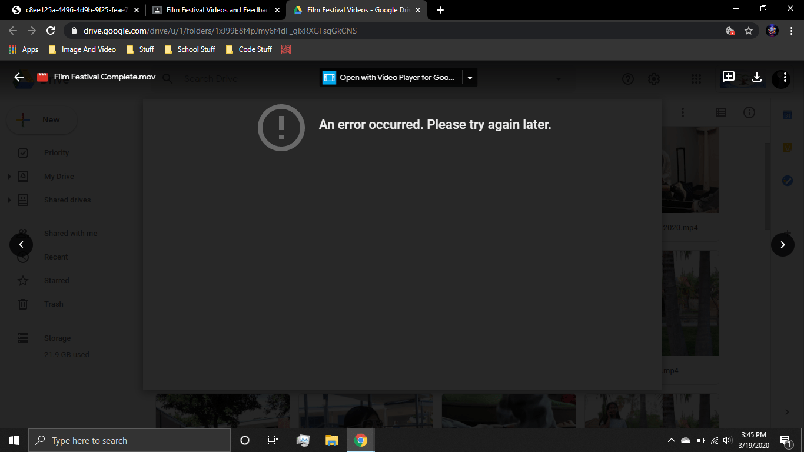Open Shared with me in sidebar
Screen dimensions: 804x452
[x=71, y=233]
